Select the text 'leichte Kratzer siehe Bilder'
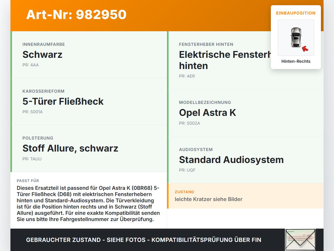The image size is (334, 251). coord(208,199)
